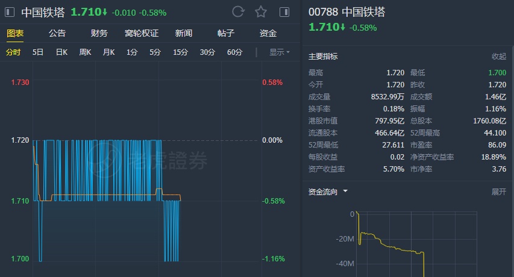Go to the 新闻 tab
Viewport: 514px width, 277px height.
click(x=184, y=34)
